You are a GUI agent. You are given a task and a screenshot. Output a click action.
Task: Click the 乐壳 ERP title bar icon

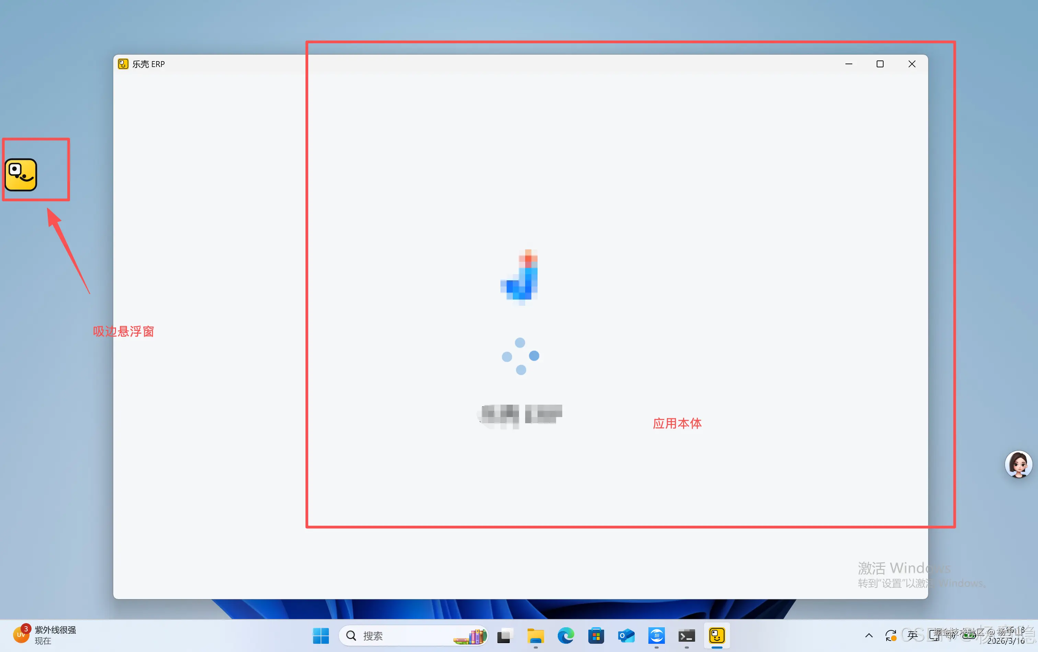click(123, 64)
